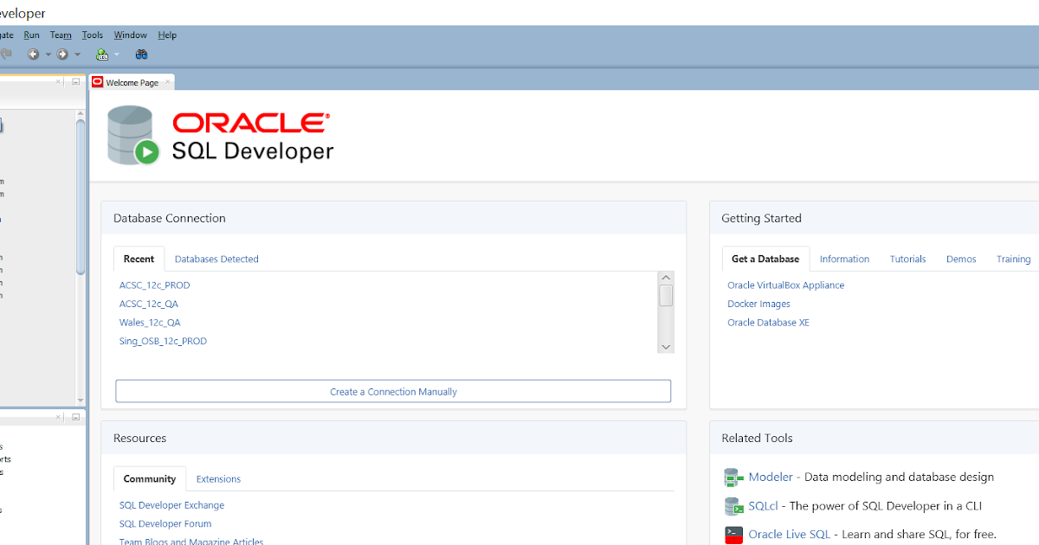This screenshot has width=1039, height=545.
Task: Click the SQLcl link text
Action: tap(763, 506)
